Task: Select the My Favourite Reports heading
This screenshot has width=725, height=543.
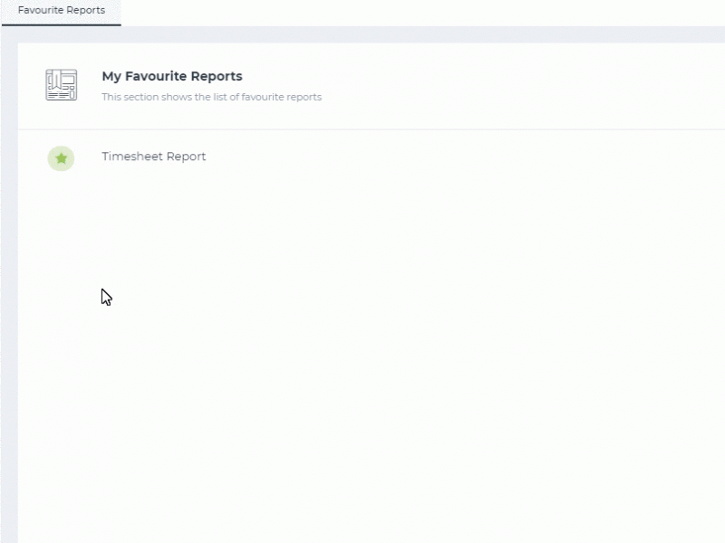Action: (x=172, y=76)
